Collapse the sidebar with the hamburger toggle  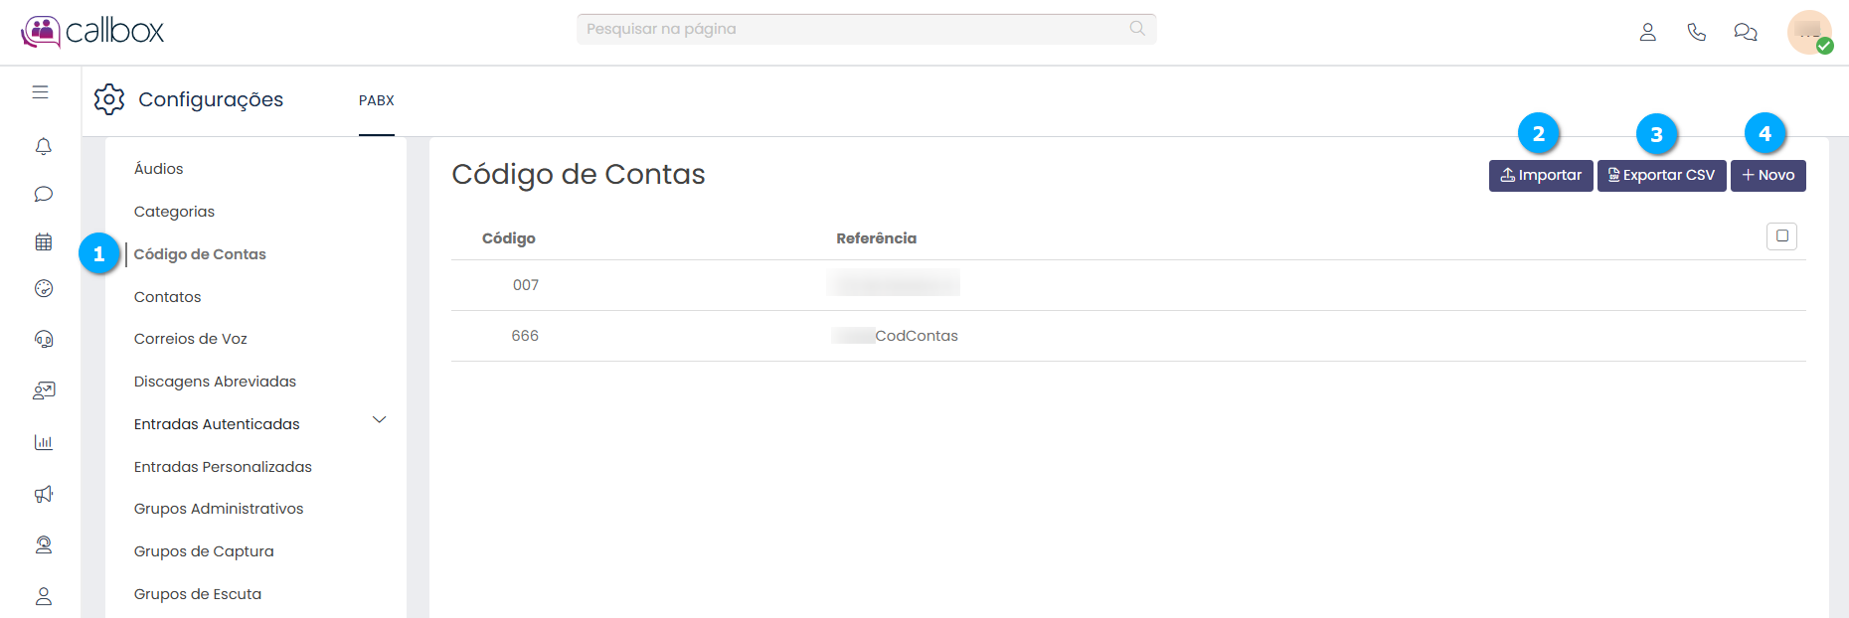coord(41,90)
